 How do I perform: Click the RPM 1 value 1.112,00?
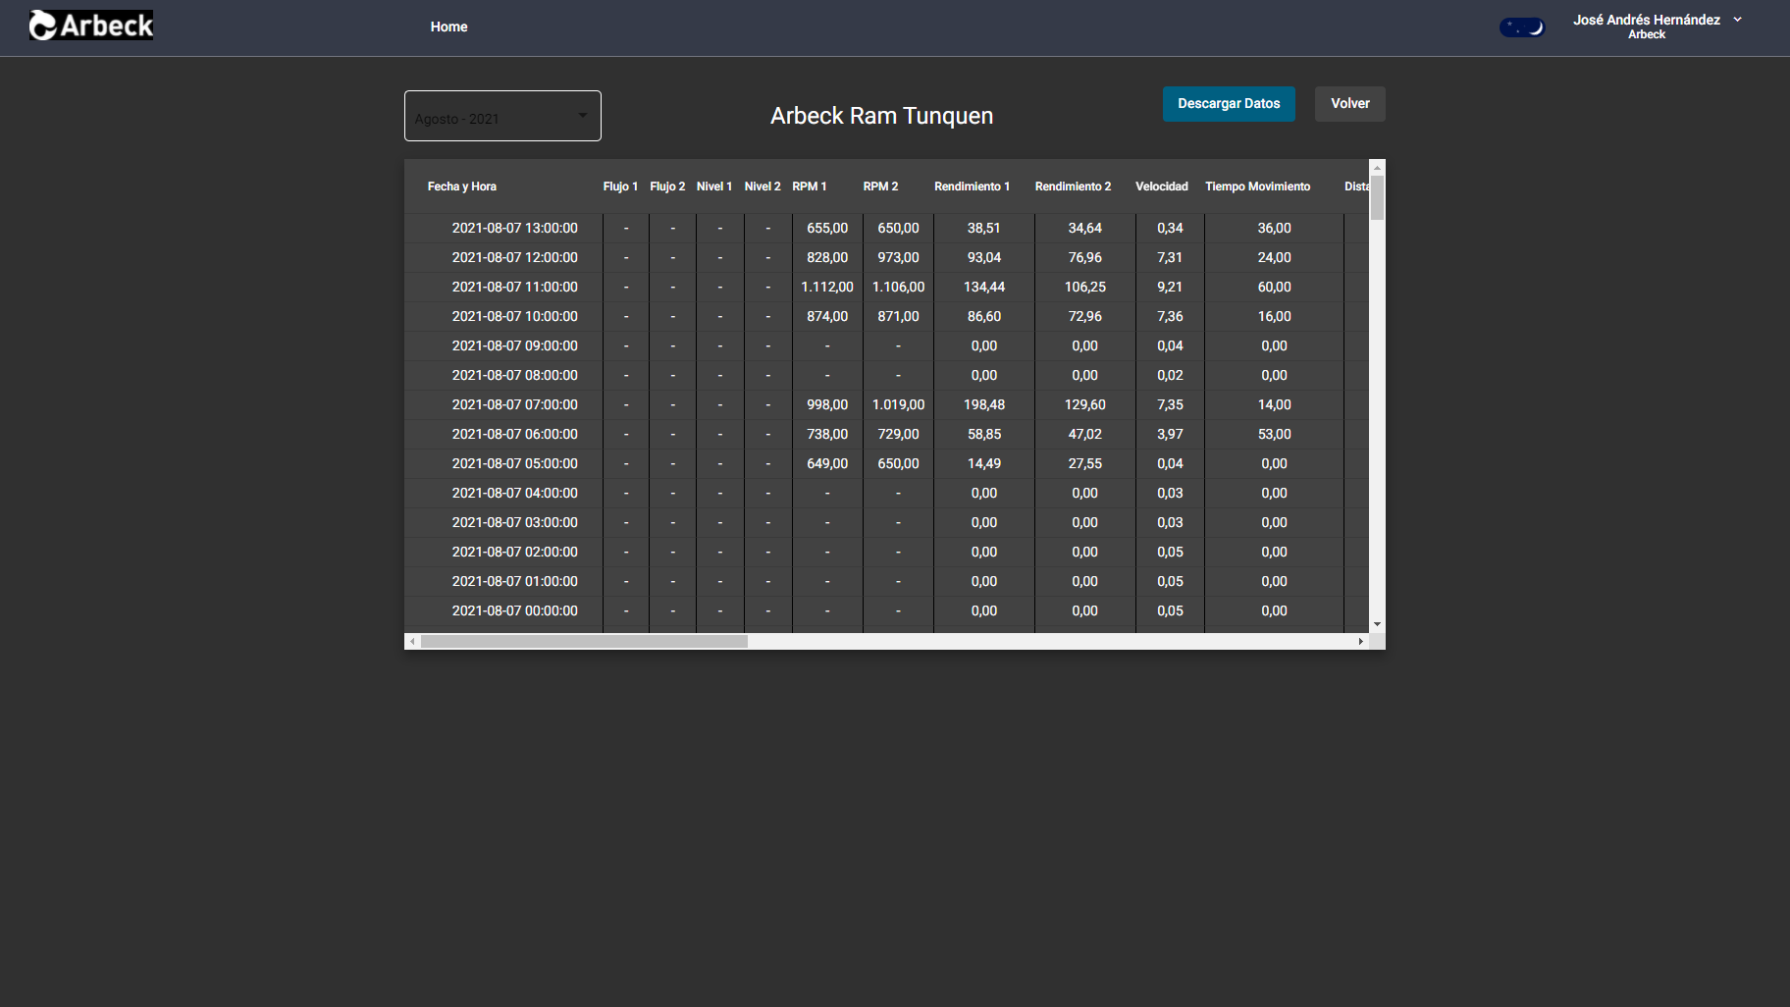click(827, 287)
